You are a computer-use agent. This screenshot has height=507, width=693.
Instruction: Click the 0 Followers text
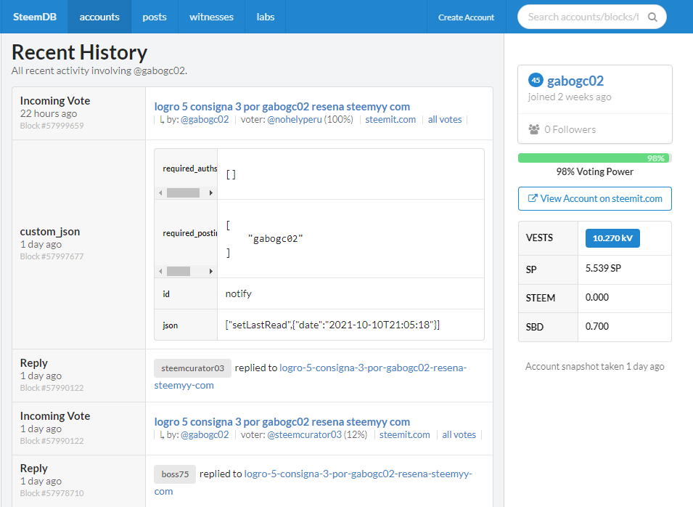(x=570, y=129)
